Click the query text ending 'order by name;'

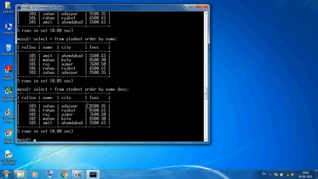pyautogui.click(x=67, y=39)
